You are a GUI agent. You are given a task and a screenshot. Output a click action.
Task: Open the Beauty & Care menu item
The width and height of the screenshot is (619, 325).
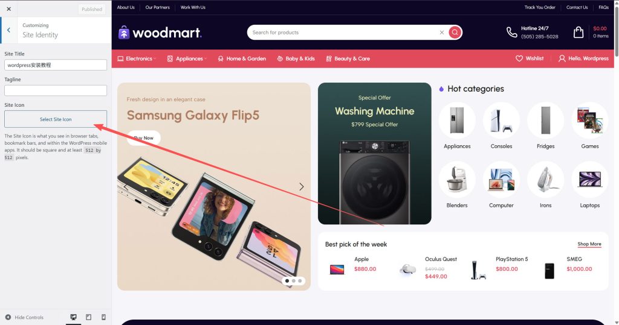tap(348, 58)
